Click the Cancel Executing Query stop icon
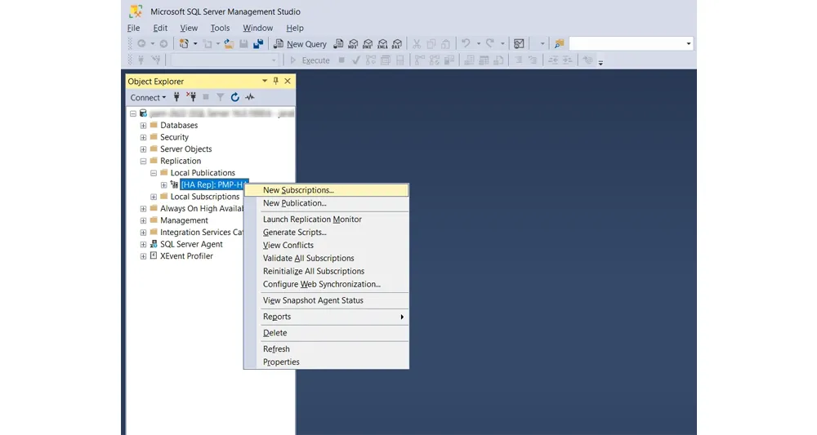 (342, 60)
